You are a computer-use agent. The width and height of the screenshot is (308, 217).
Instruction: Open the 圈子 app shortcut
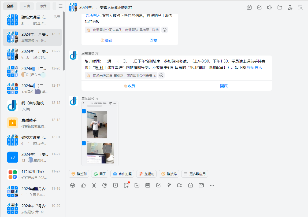tap(100, 174)
